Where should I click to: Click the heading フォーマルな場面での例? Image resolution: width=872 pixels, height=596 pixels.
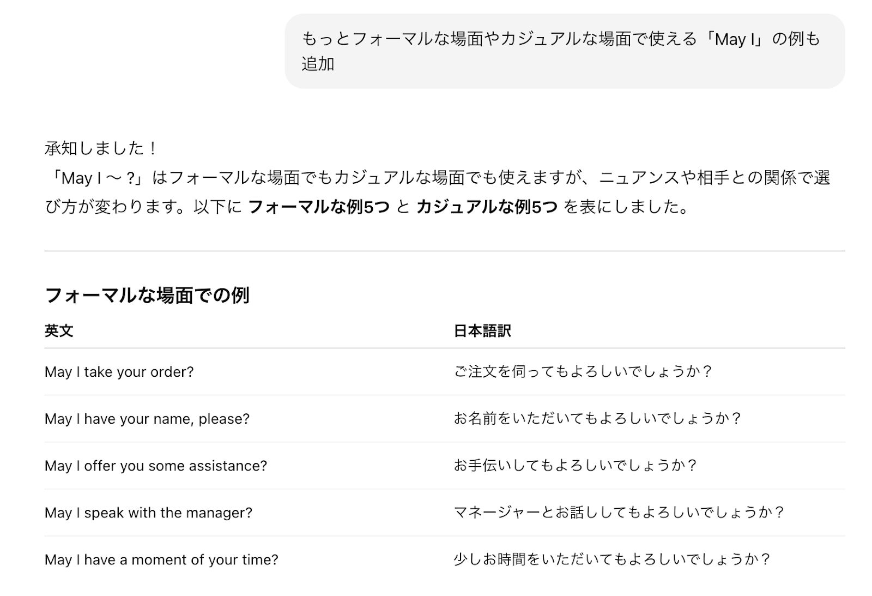147,296
